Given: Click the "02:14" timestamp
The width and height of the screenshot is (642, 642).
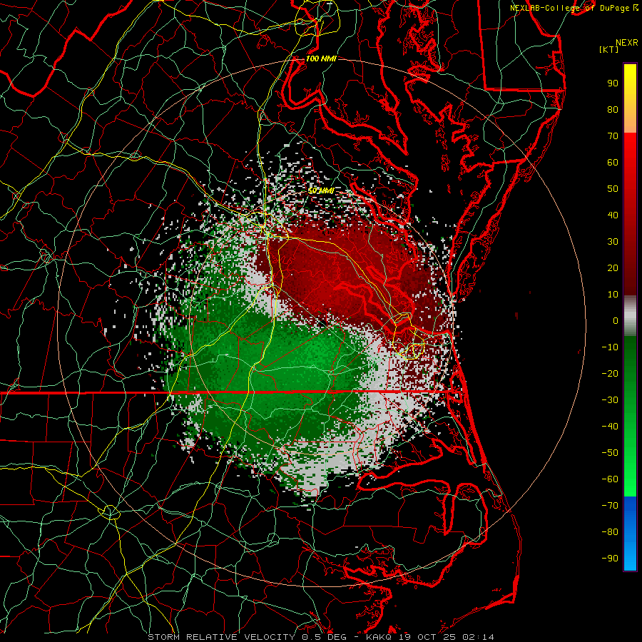Looking at the screenshot, I should pos(478,637).
